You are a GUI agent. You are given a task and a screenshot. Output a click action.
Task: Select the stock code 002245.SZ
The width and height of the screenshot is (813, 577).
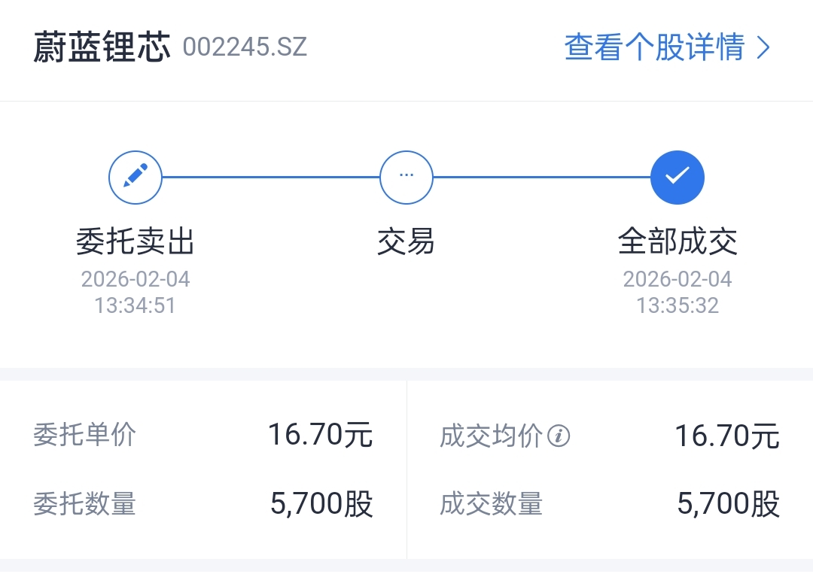tap(245, 48)
